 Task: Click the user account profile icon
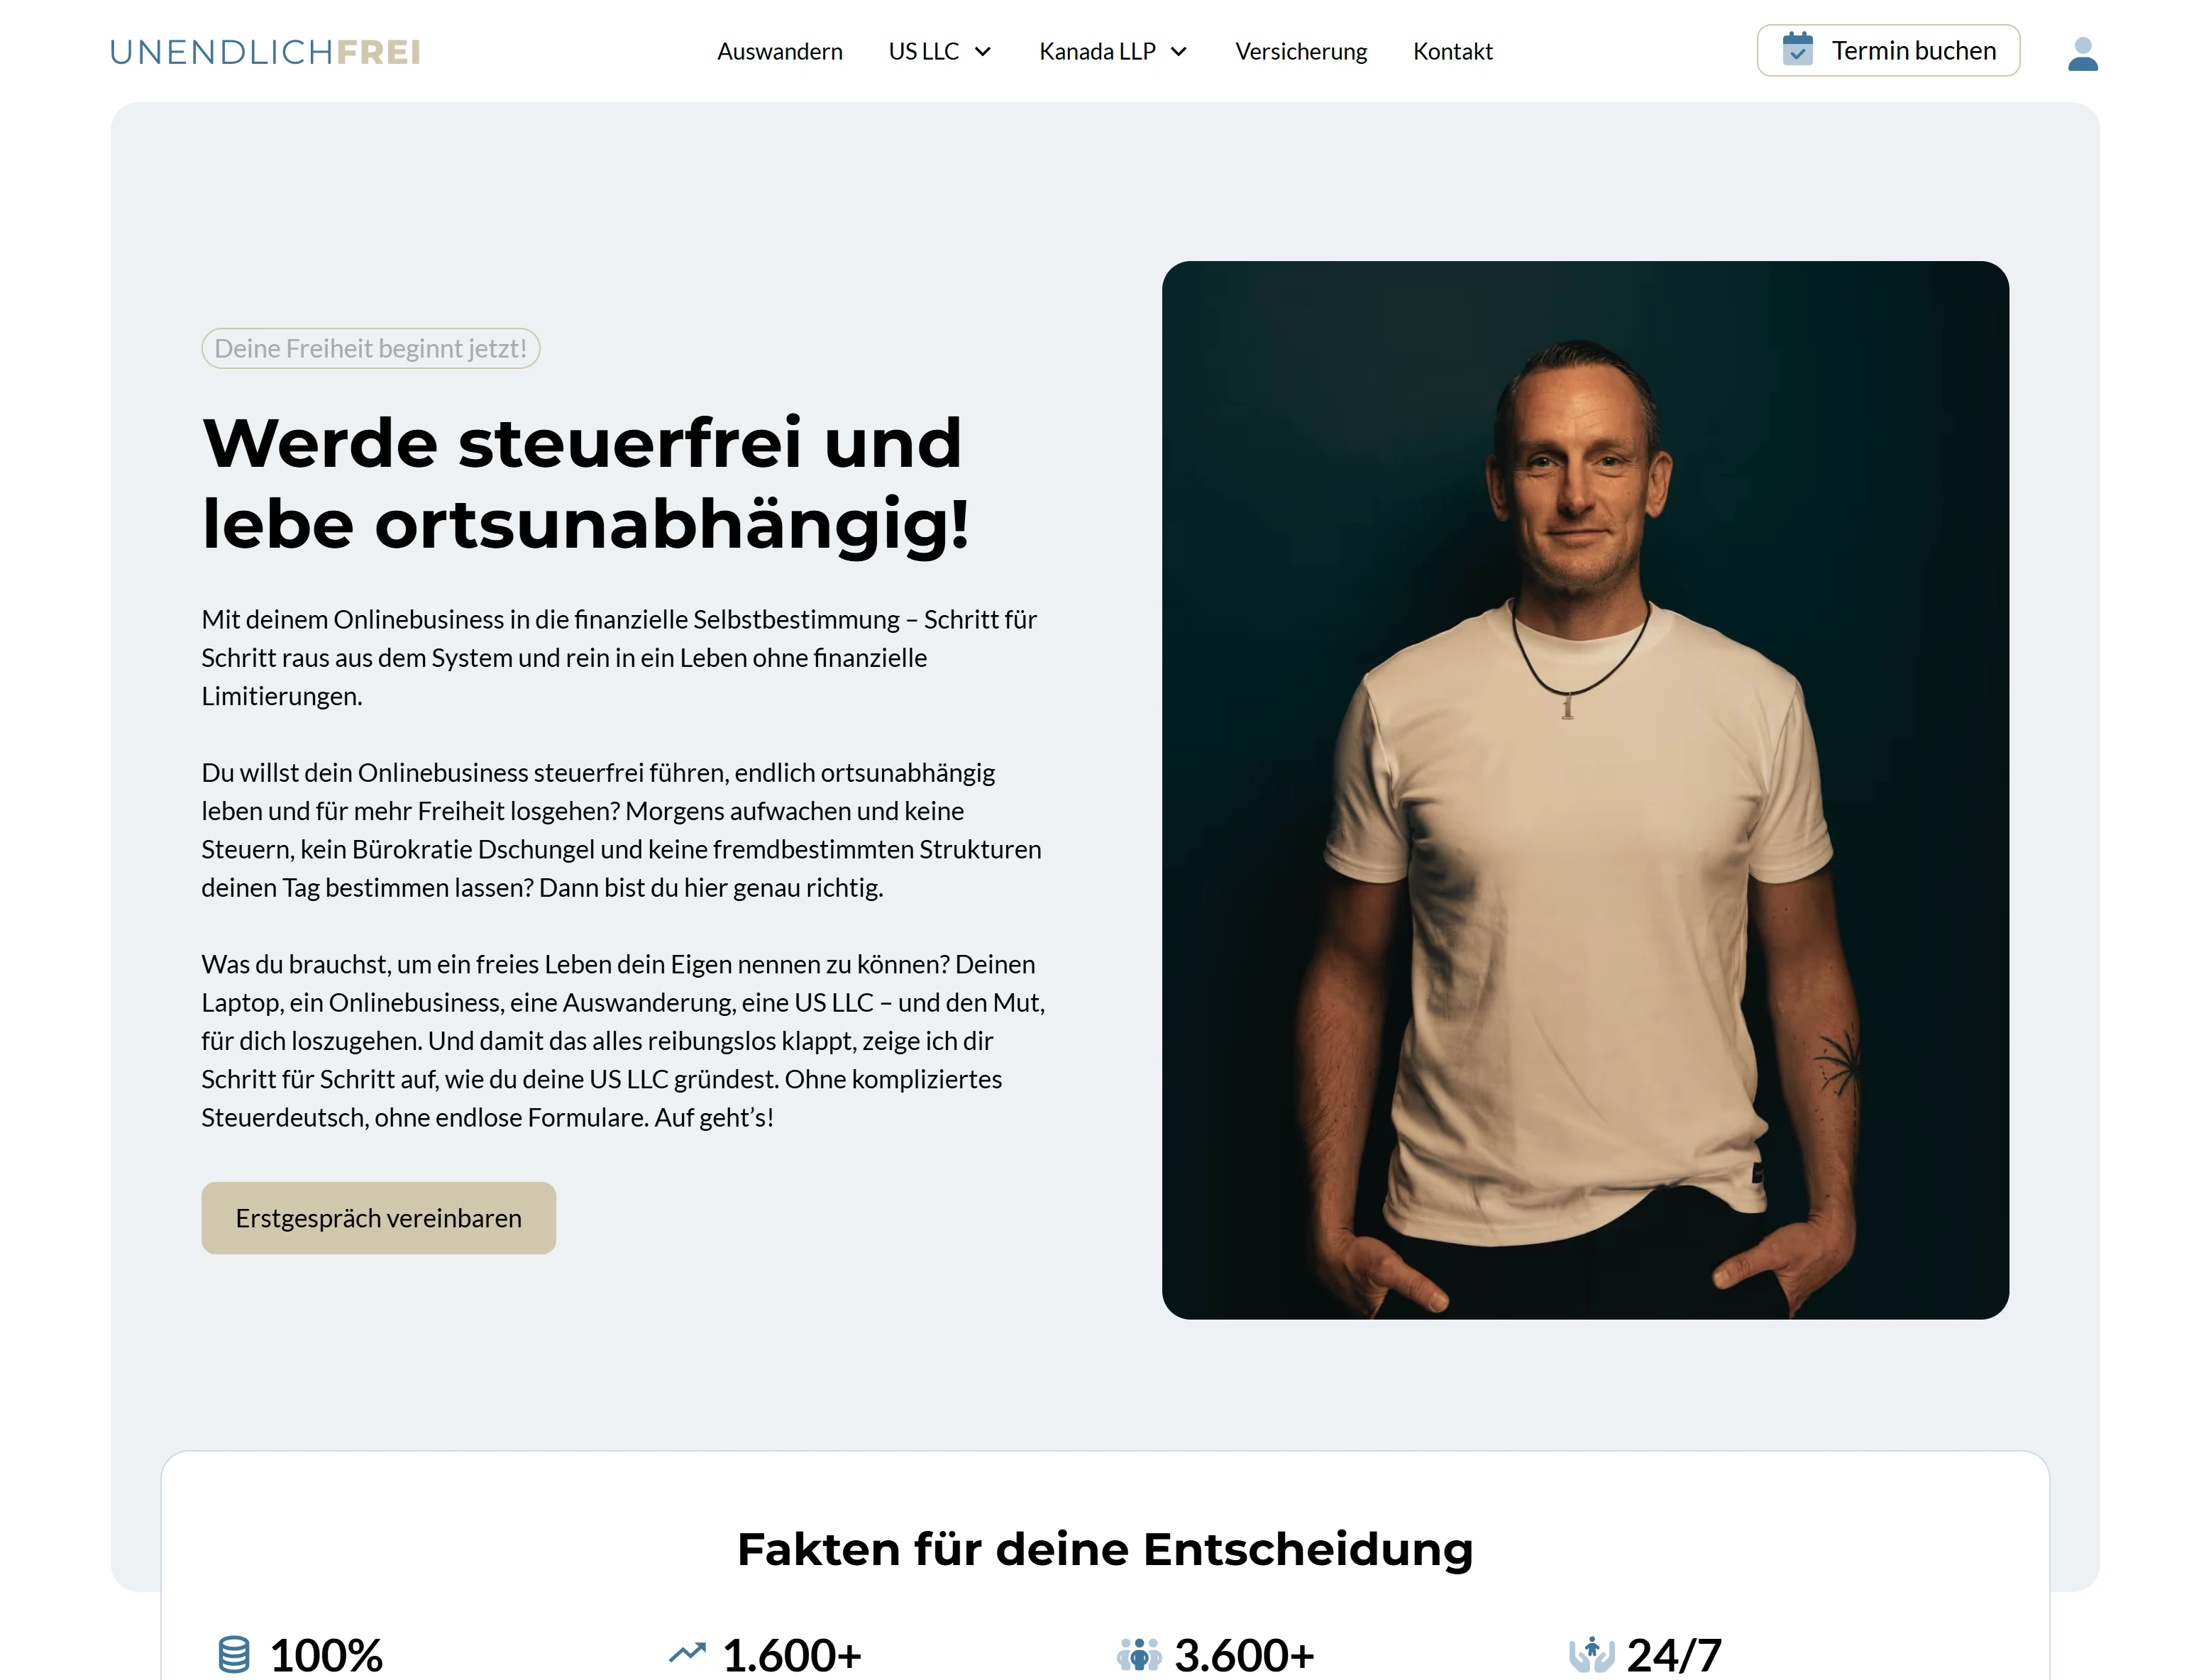2082,53
